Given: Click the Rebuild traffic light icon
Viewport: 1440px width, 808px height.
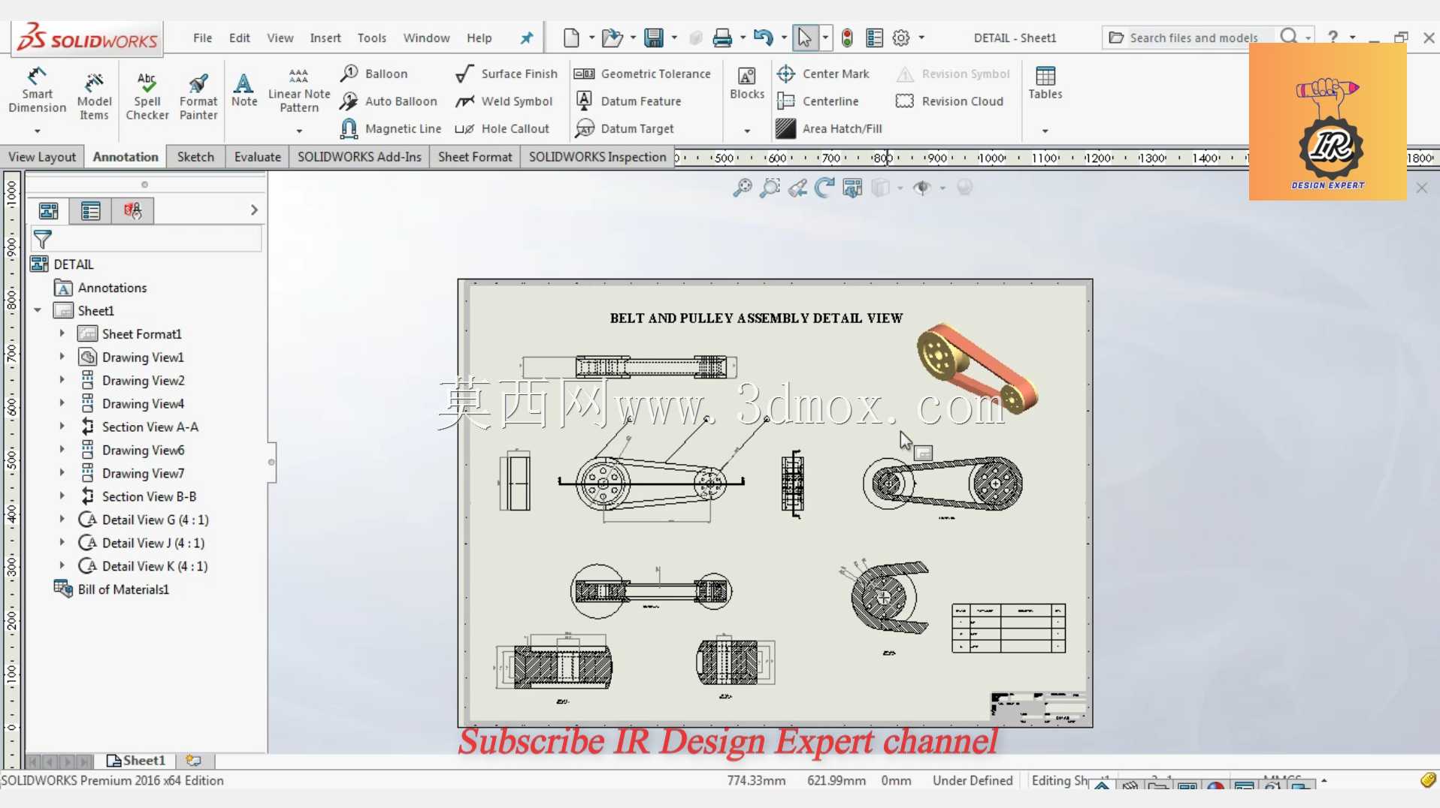Looking at the screenshot, I should (x=847, y=38).
